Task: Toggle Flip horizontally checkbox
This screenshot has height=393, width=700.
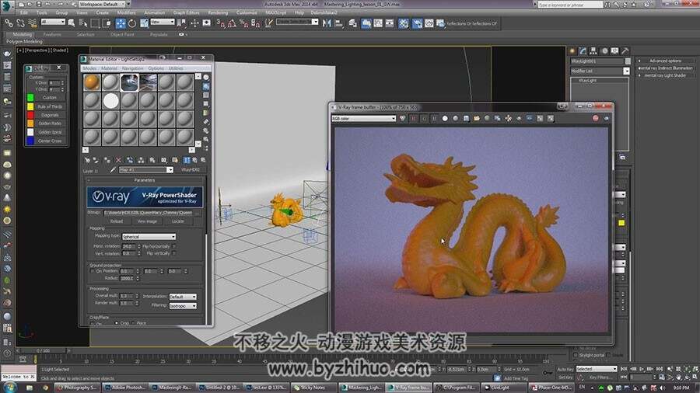Action: (174, 246)
